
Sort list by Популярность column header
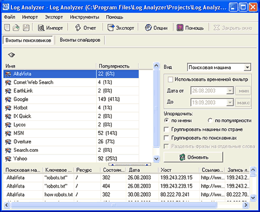point(118,66)
